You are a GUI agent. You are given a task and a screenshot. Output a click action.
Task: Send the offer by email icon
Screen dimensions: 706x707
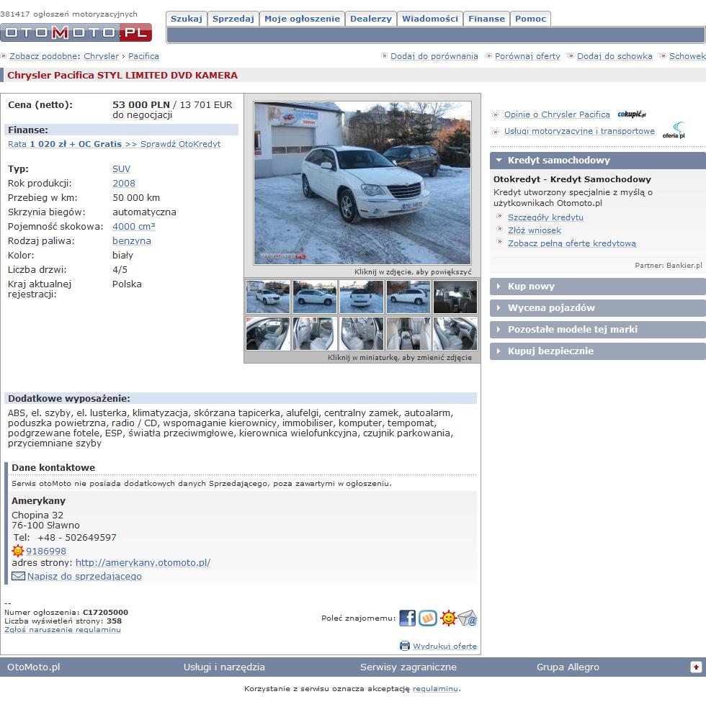point(468,618)
